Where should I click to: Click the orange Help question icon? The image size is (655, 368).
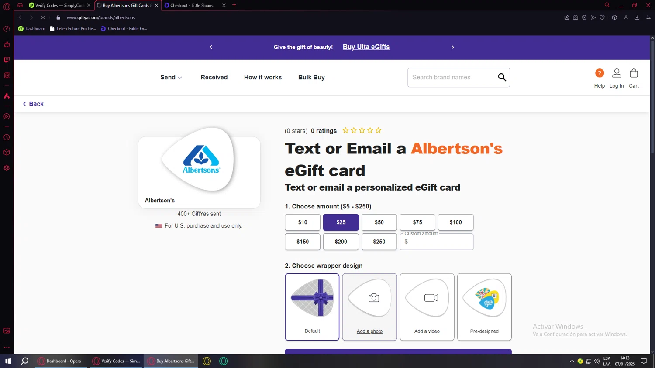pyautogui.click(x=600, y=73)
